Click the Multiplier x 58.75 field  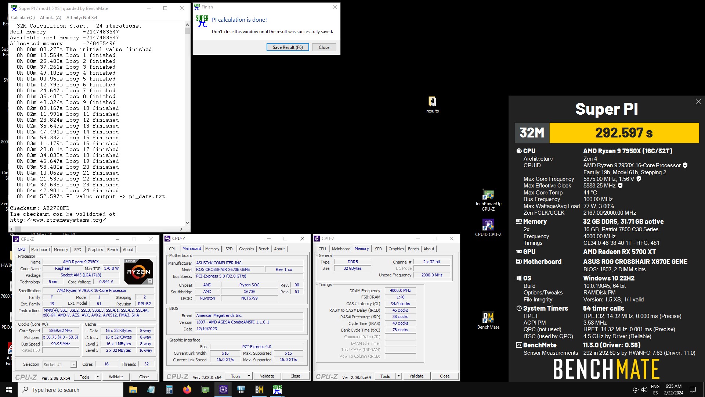(x=61, y=337)
